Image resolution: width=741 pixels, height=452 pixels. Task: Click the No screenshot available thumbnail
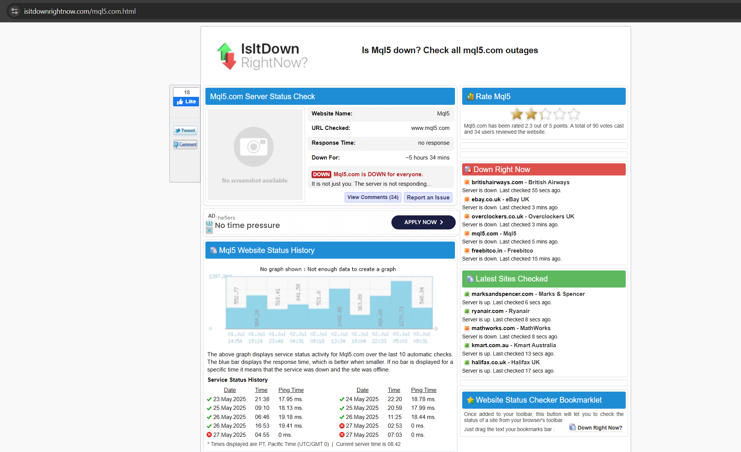(255, 154)
